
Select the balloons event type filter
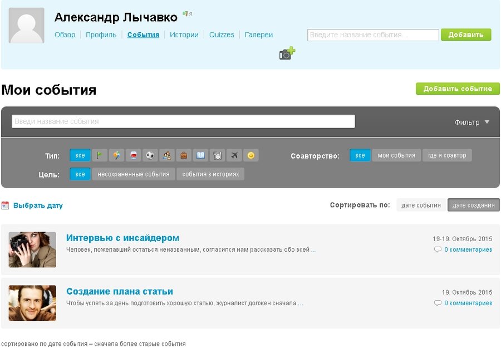[x=117, y=155]
